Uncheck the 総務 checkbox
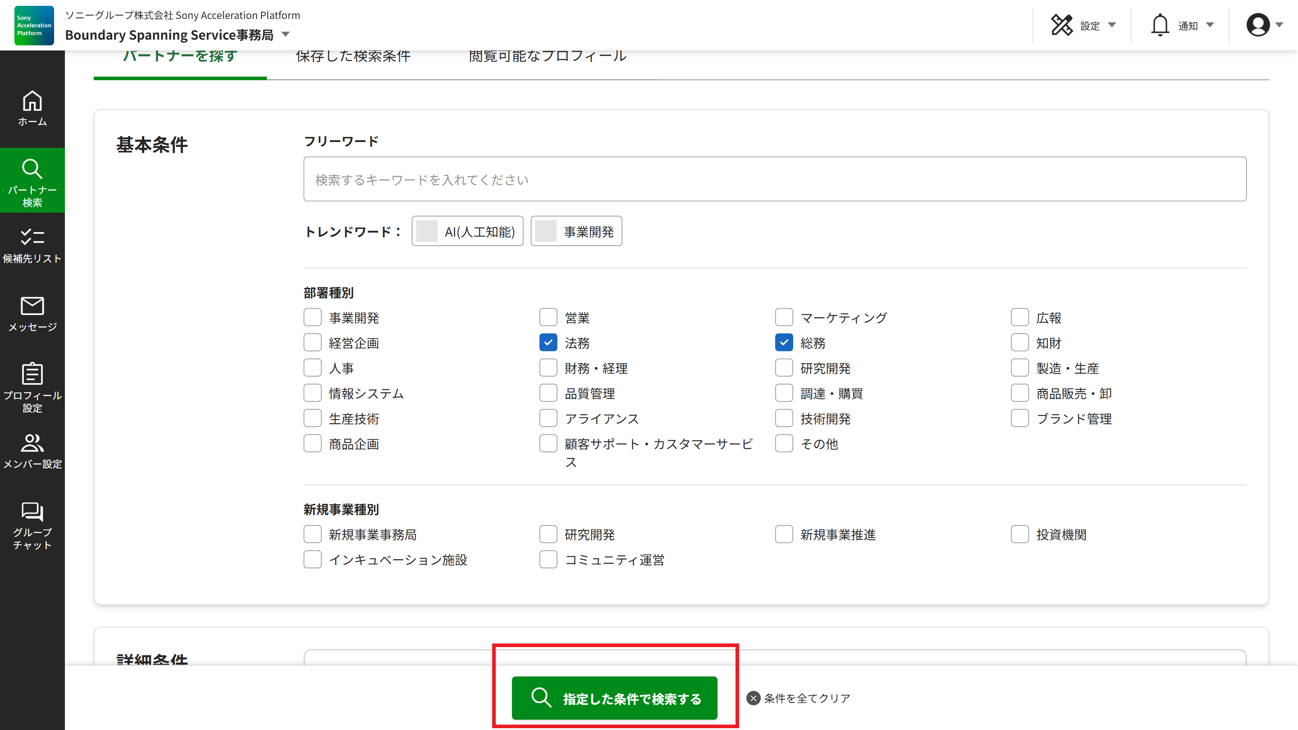 784,342
